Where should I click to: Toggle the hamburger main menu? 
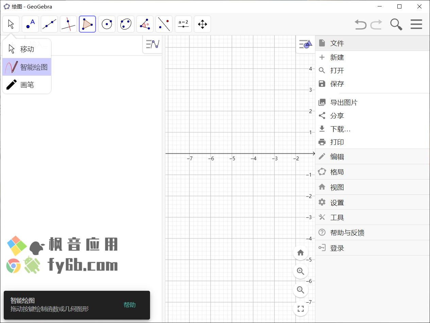point(416,24)
